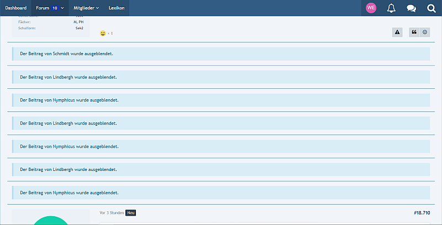Open the first hidden Lindbergh post

68,77
